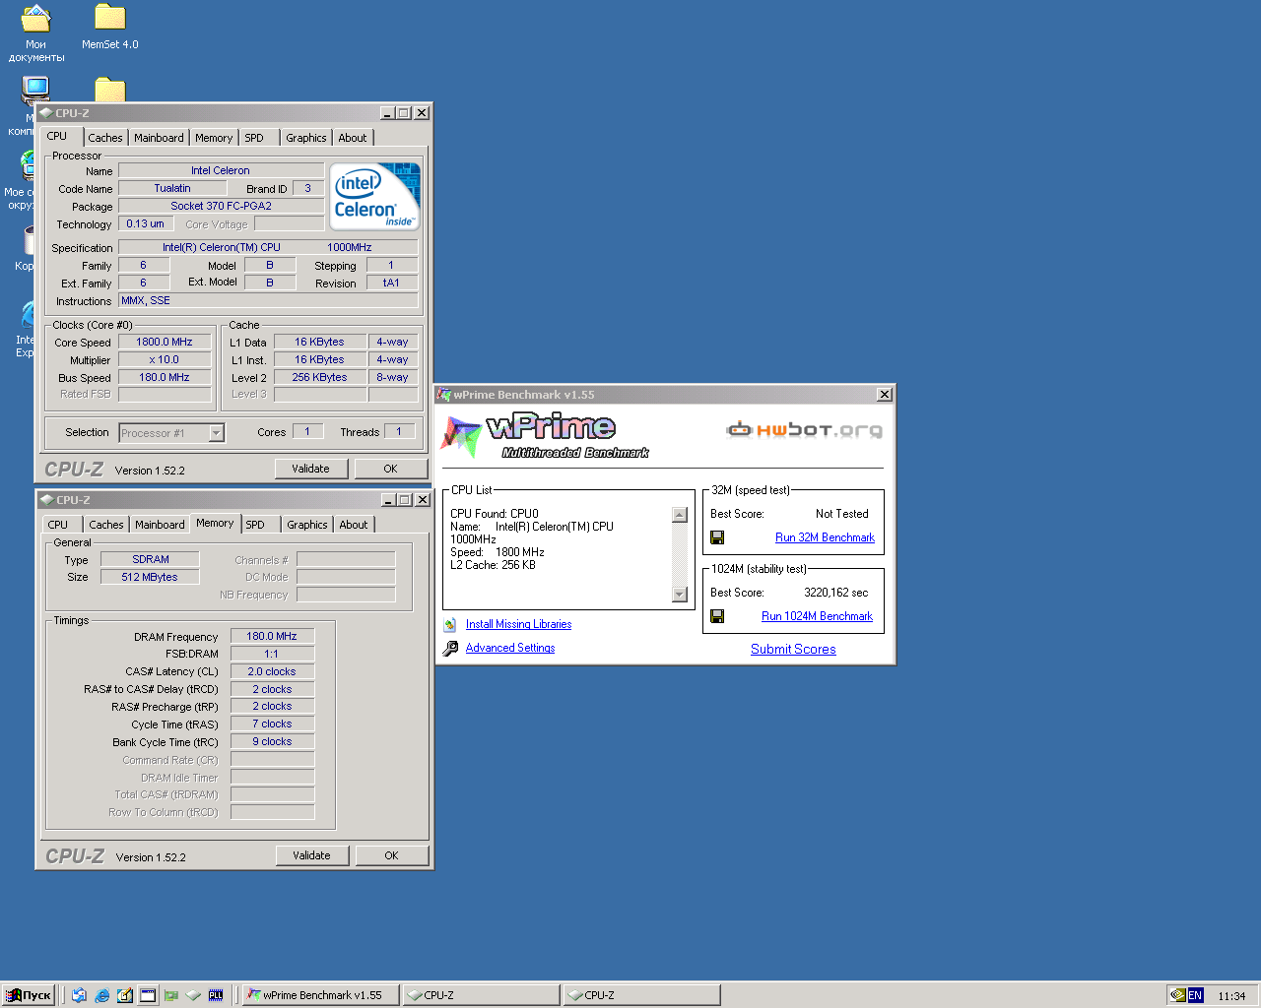Select the DRAM Frequency 180.0 MHz value

coord(272,636)
